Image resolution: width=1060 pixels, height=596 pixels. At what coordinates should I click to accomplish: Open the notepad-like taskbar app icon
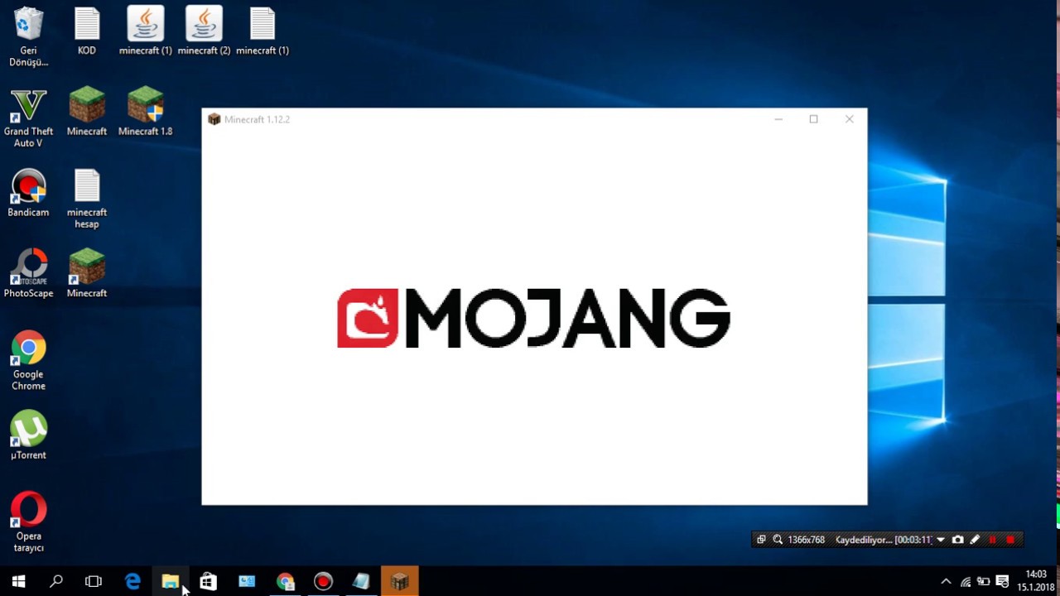click(361, 581)
